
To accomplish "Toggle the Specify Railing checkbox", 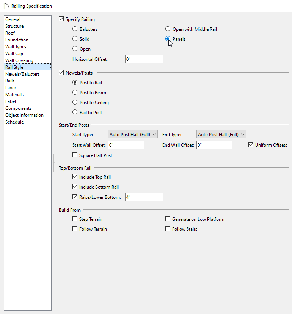I will click(x=61, y=19).
